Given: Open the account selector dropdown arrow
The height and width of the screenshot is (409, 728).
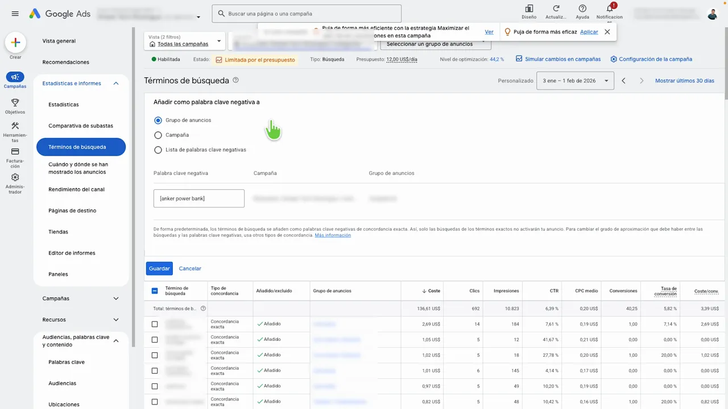Looking at the screenshot, I should click(198, 17).
